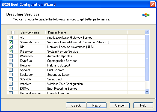Select the SrService service name

(26, 52)
